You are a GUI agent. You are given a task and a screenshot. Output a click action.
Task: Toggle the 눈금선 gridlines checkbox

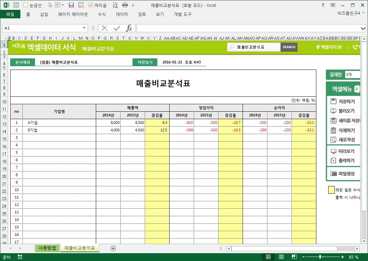[x=26, y=5]
